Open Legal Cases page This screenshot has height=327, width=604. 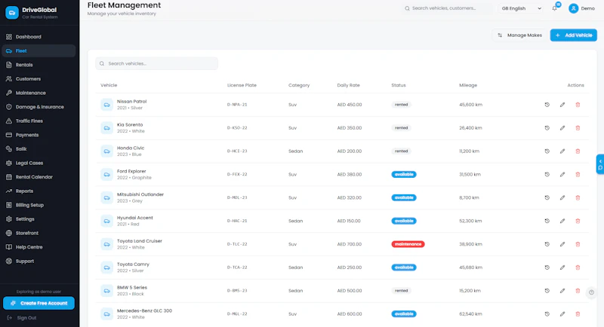pyautogui.click(x=39, y=163)
